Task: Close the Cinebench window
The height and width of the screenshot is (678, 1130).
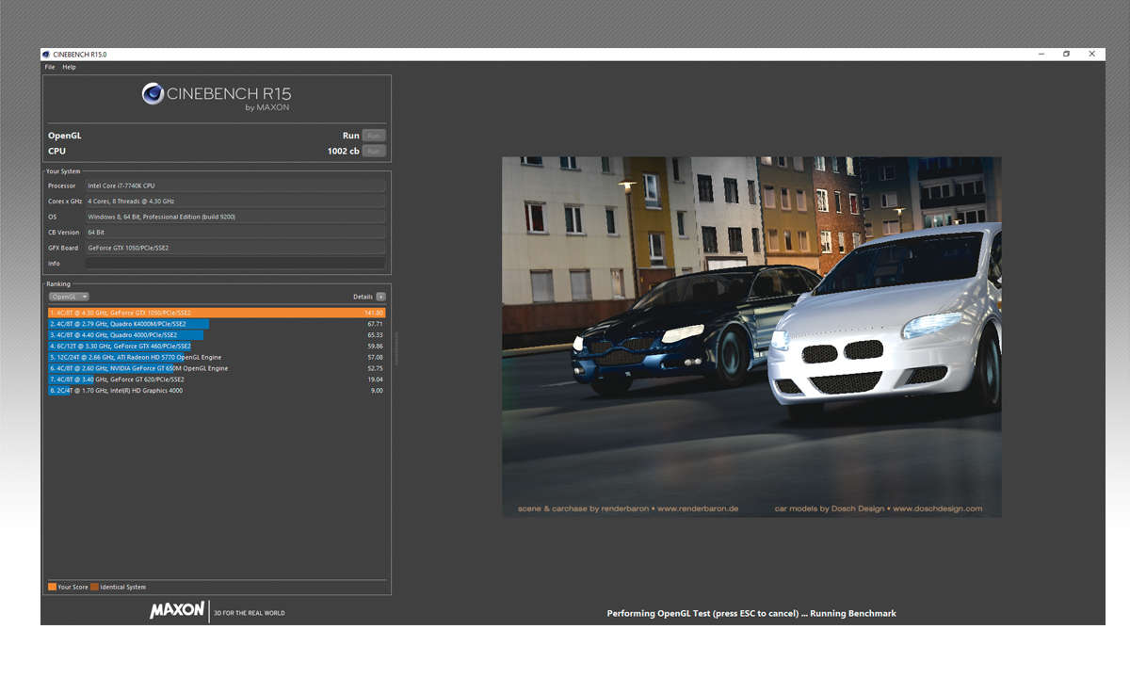Action: tap(1092, 55)
